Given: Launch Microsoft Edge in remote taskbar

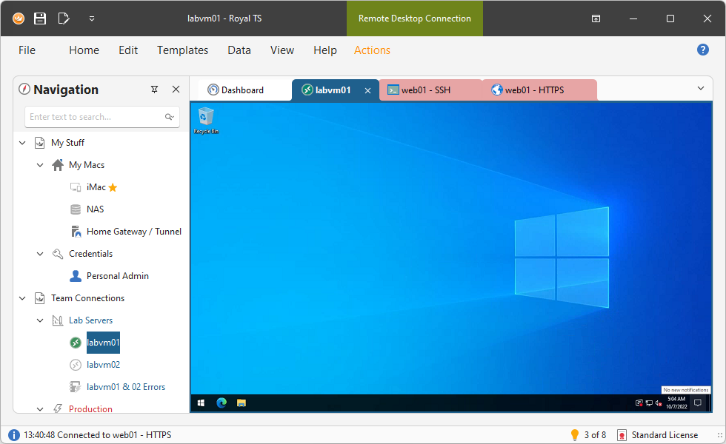Looking at the screenshot, I should click(x=221, y=403).
